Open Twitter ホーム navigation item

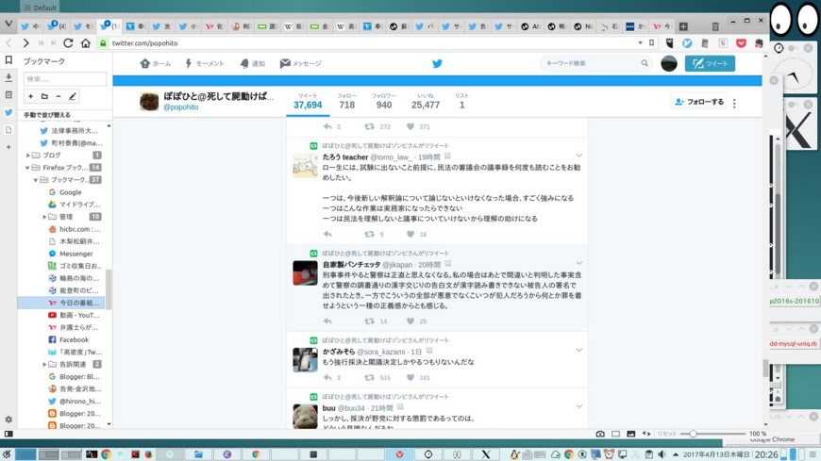(x=156, y=63)
